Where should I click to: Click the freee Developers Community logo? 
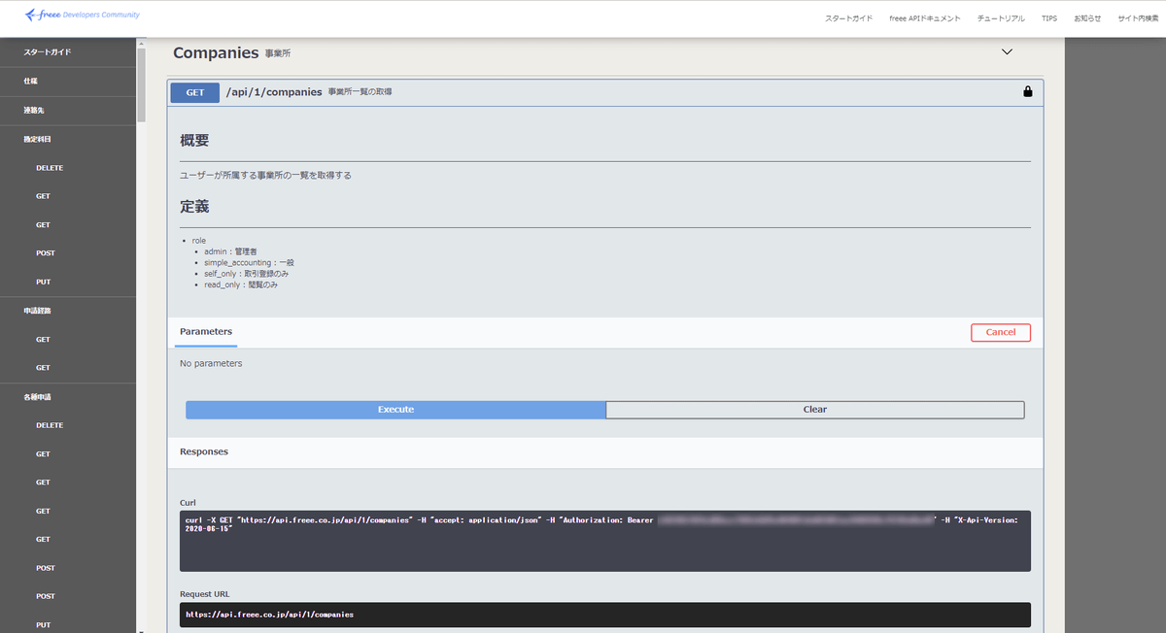coord(82,16)
